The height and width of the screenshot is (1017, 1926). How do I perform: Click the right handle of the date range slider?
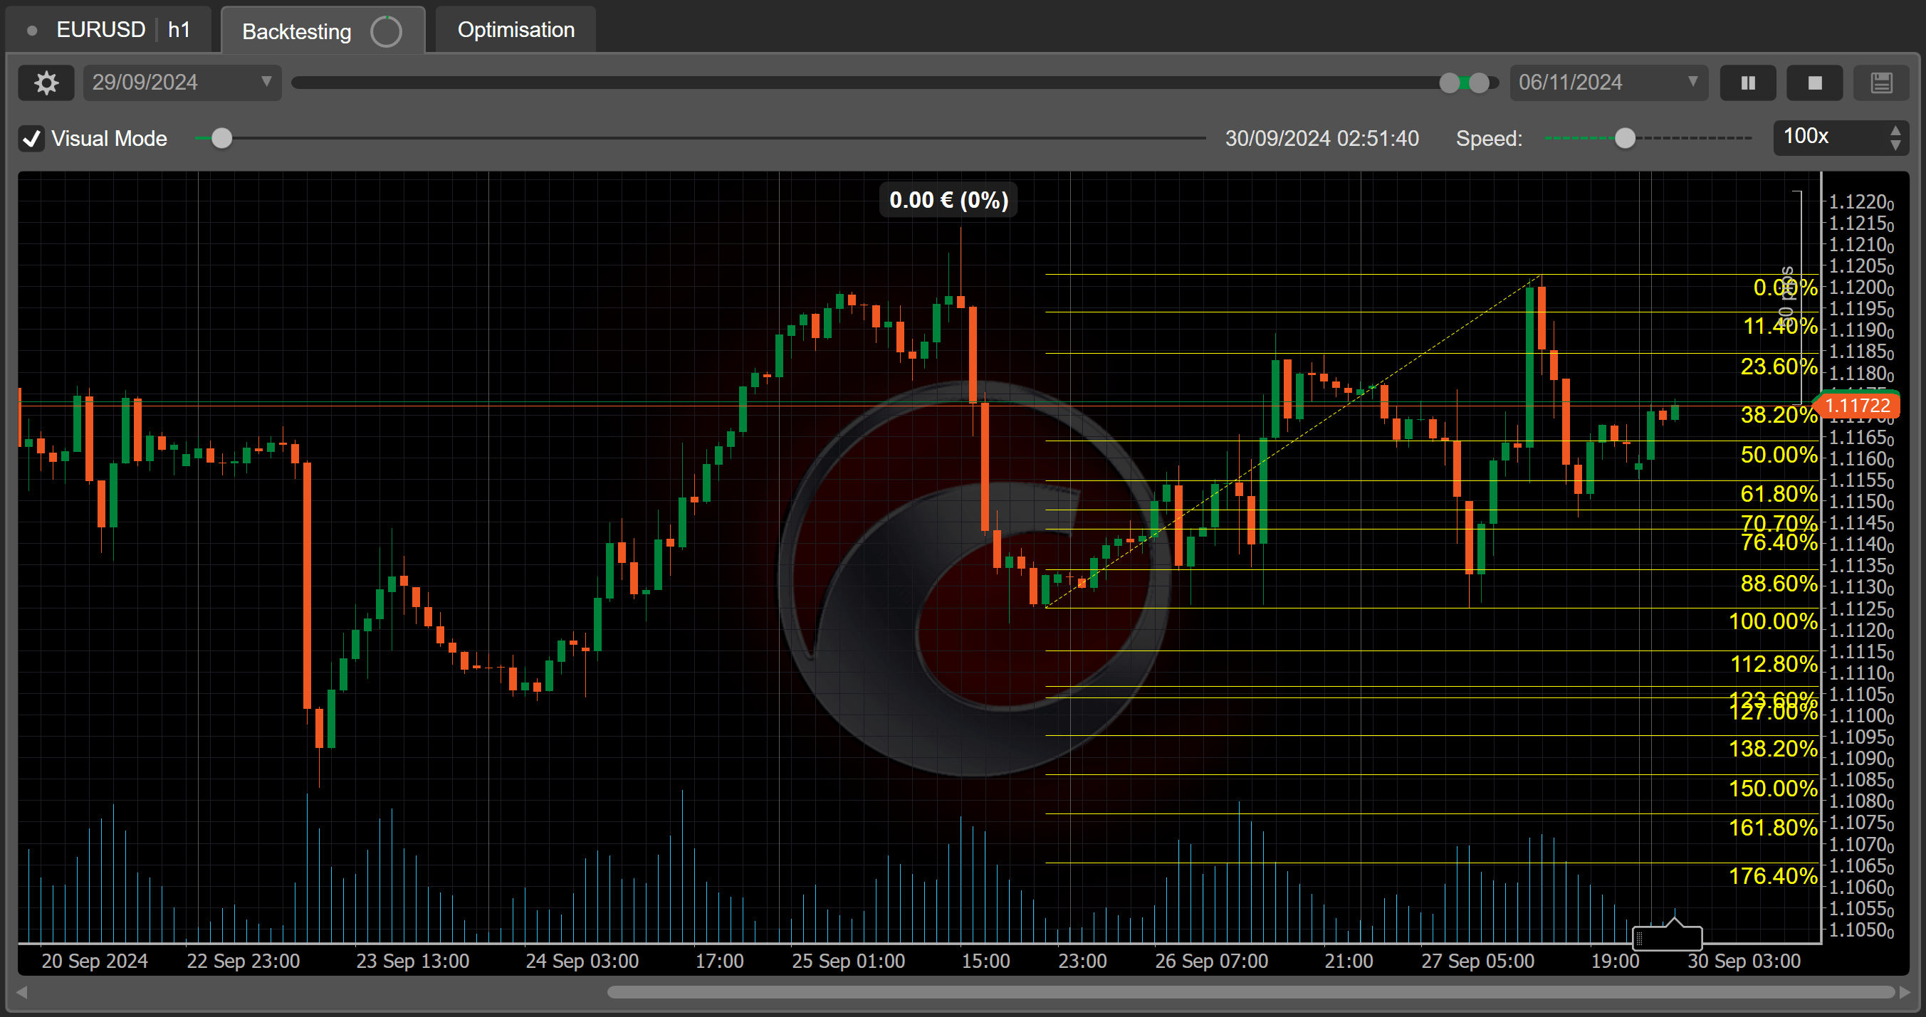(x=1478, y=83)
